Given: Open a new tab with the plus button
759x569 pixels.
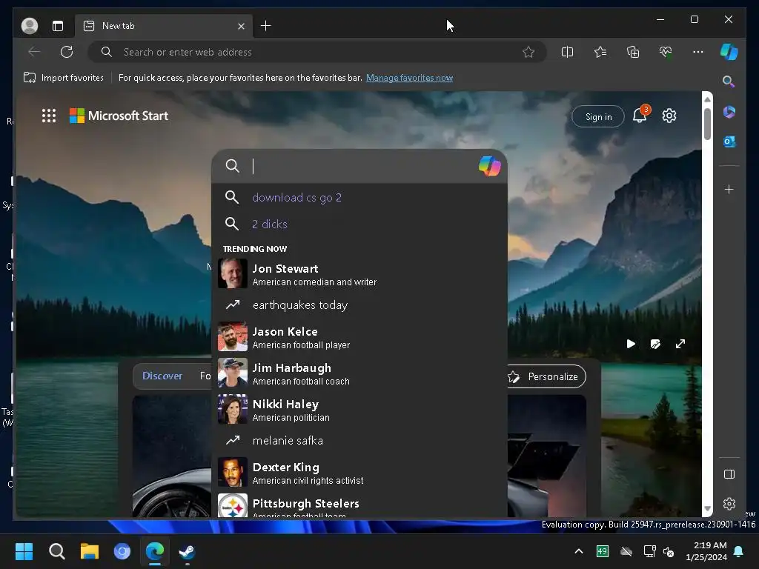Looking at the screenshot, I should tap(266, 26).
